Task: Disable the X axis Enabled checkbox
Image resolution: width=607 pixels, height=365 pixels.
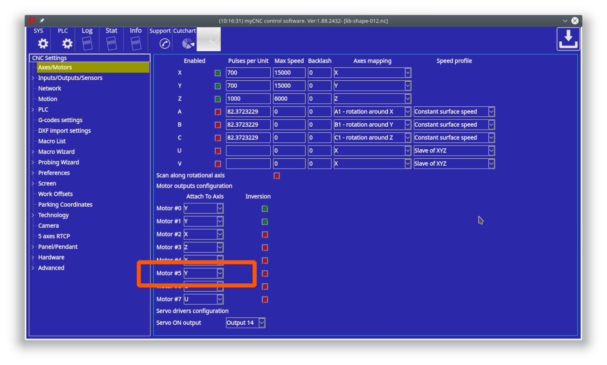Action: click(218, 73)
